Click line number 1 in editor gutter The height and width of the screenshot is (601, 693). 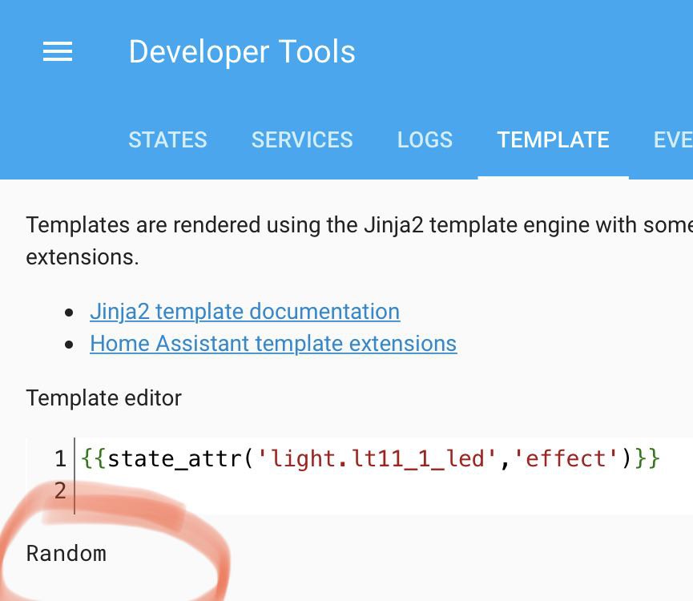click(60, 458)
